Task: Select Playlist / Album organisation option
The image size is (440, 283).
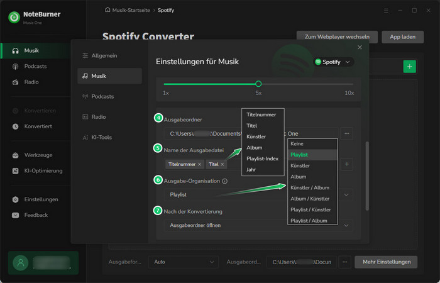Action: tap(312, 220)
